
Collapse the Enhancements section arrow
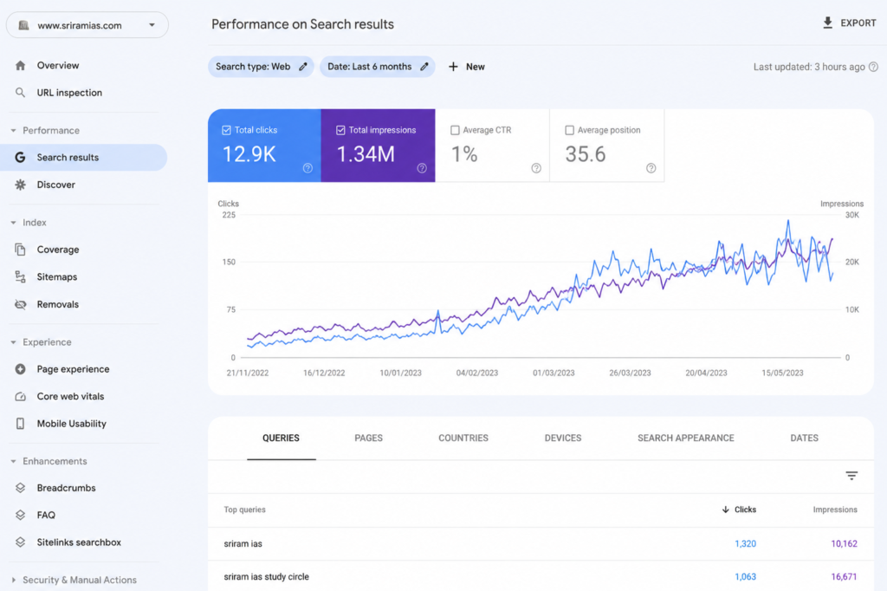click(x=13, y=461)
